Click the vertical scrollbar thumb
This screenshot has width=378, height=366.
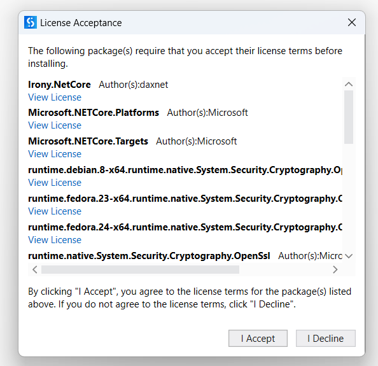349,117
